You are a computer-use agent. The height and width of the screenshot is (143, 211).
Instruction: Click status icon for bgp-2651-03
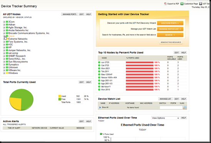99,84
